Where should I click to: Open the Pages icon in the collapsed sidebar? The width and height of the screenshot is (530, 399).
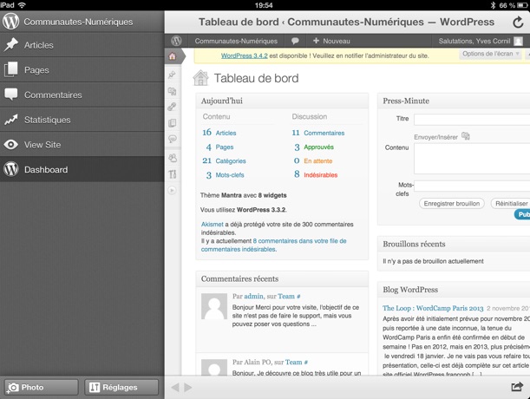point(173,123)
